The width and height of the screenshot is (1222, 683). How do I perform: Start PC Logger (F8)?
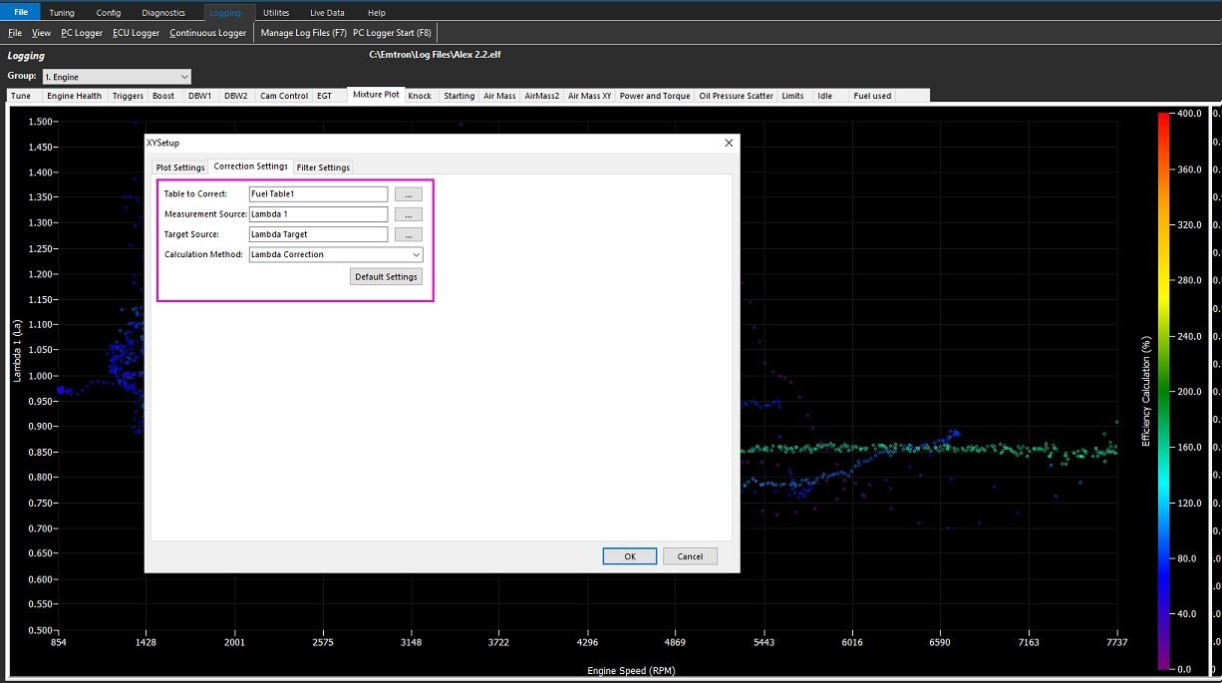(392, 33)
